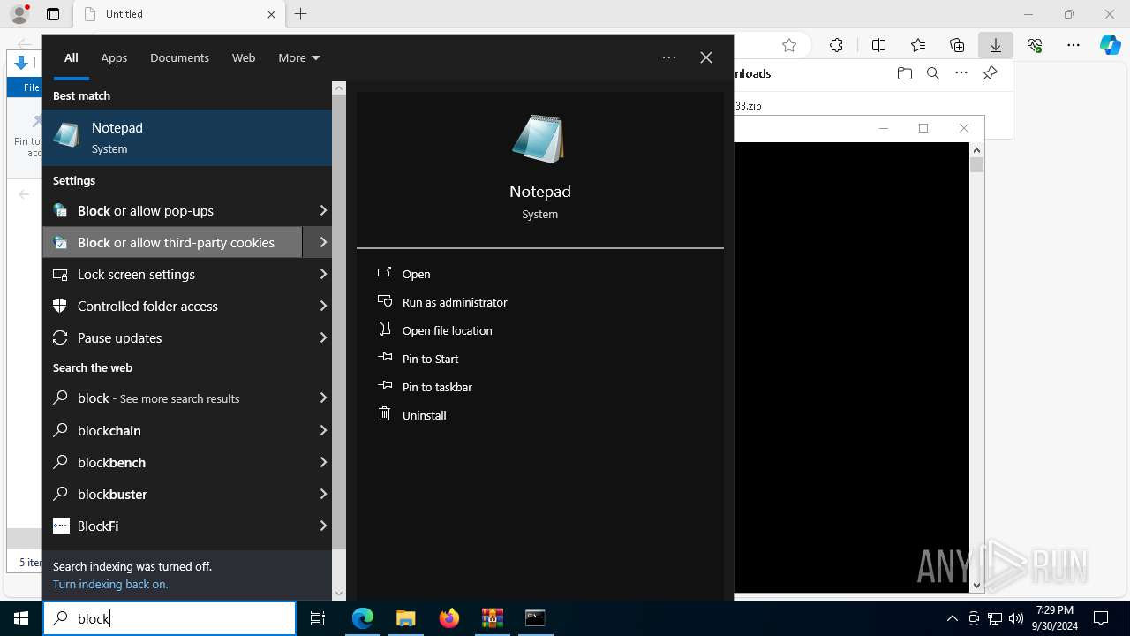Expand blockchain web suggestion arrow
The height and width of the screenshot is (636, 1130).
click(x=322, y=430)
